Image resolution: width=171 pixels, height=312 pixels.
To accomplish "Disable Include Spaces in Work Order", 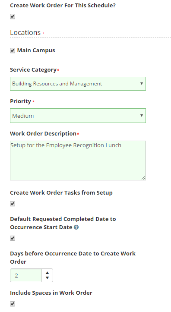I will pyautogui.click(x=13, y=304).
